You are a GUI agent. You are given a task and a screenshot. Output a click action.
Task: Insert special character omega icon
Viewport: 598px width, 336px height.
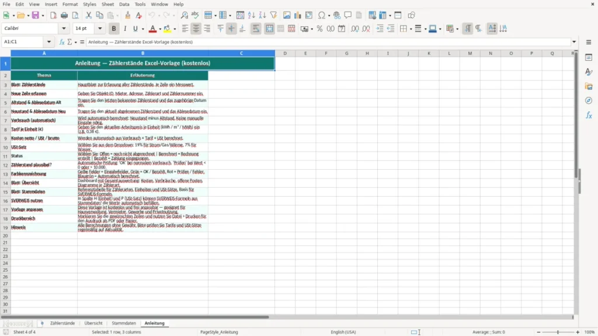pyautogui.click(x=322, y=15)
